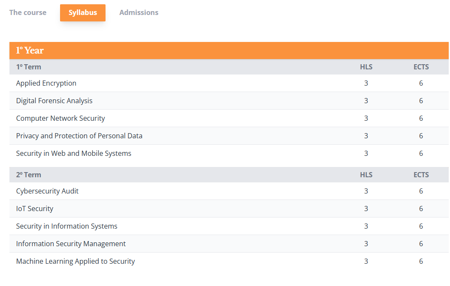This screenshot has height=286, width=450.
Task: Click the HLS header in 1° Term row
Action: pos(366,67)
